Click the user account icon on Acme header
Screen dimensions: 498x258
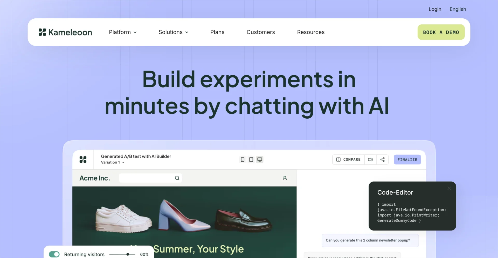click(285, 178)
